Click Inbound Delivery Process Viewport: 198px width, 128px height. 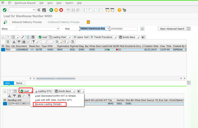tap(27, 22)
